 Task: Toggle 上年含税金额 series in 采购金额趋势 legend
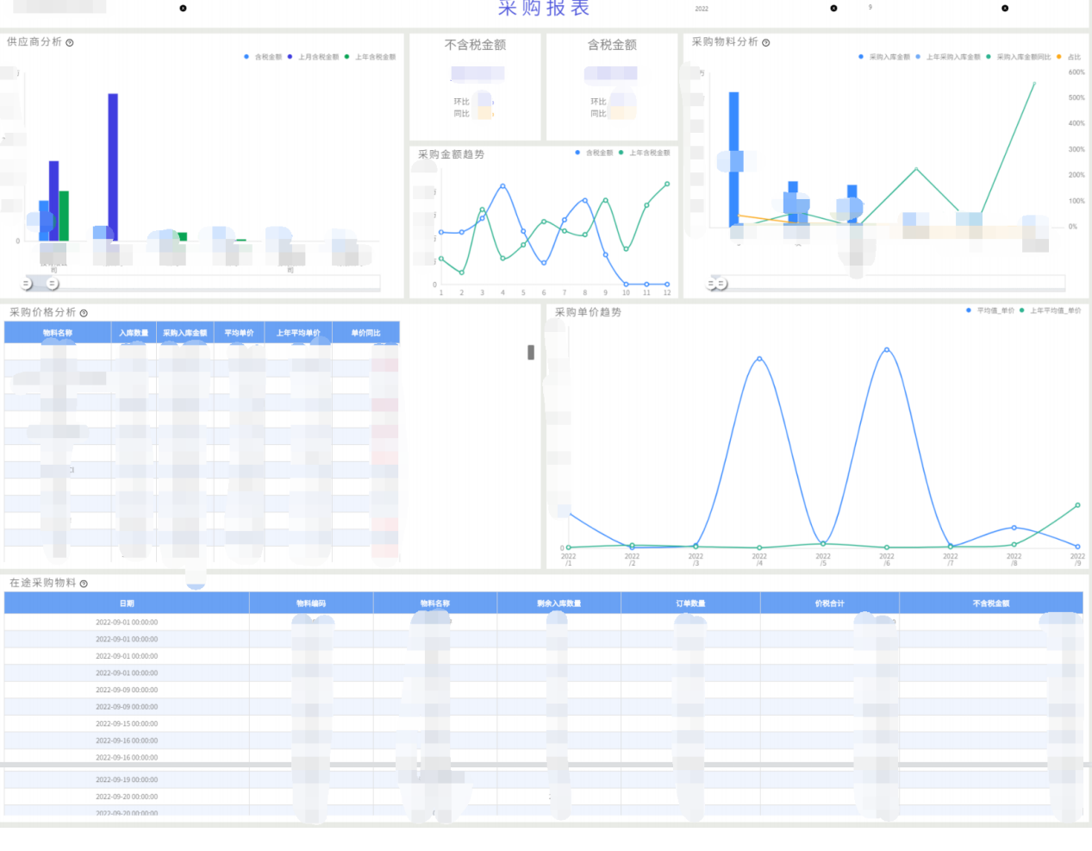(645, 153)
